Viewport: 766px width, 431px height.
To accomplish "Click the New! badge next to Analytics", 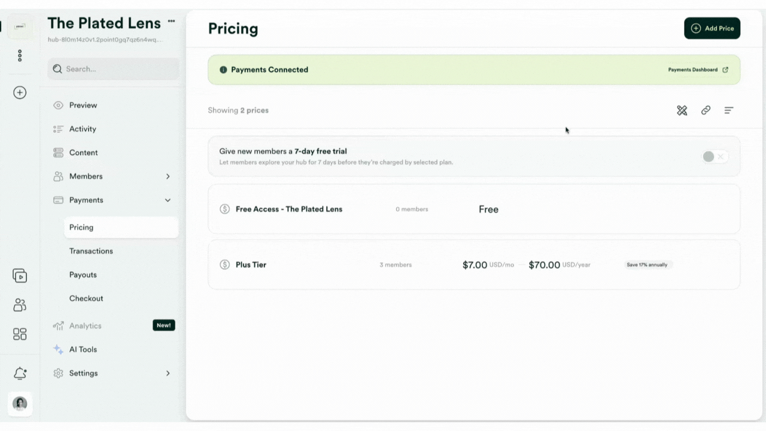I will pos(164,326).
